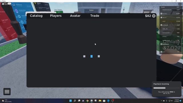Select leaderboard row with RAP 7,017
The width and height of the screenshot is (183, 103).
171,10
